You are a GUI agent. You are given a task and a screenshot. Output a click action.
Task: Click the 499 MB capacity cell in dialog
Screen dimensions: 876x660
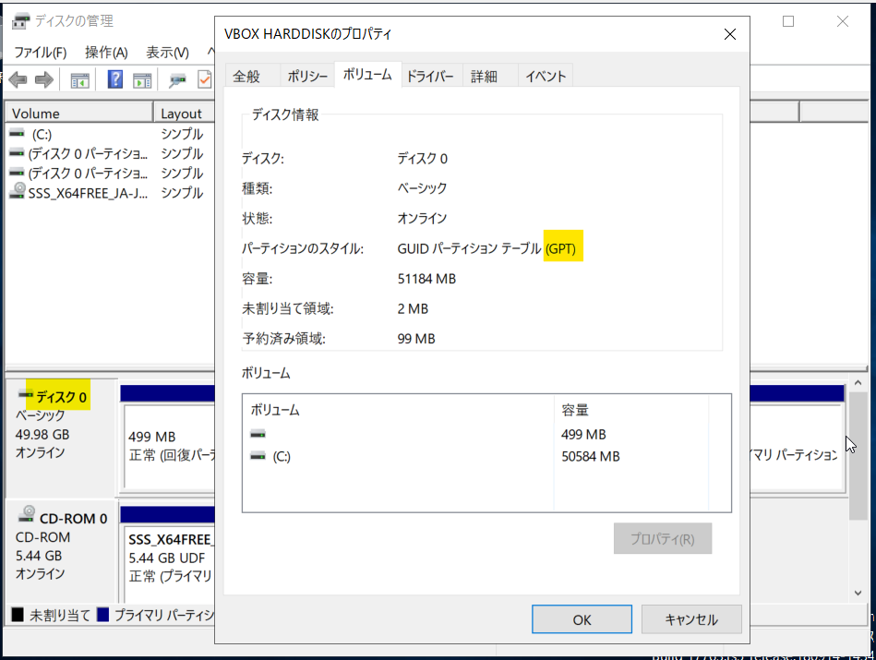coord(583,434)
